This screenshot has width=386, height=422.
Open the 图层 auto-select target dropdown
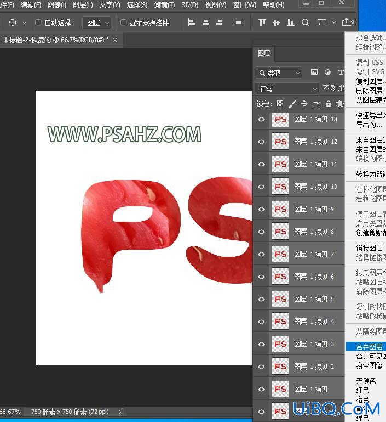96,23
